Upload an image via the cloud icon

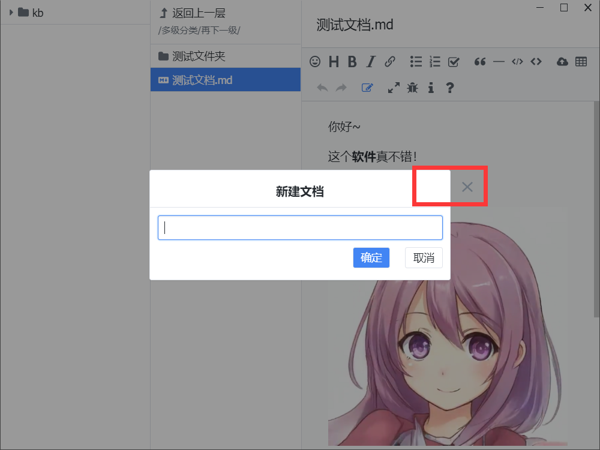pos(562,61)
